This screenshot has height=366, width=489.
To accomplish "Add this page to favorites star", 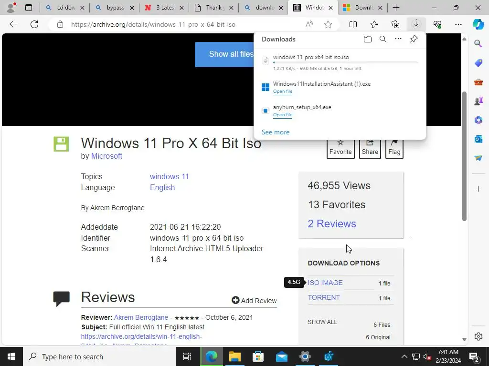I will click(328, 24).
